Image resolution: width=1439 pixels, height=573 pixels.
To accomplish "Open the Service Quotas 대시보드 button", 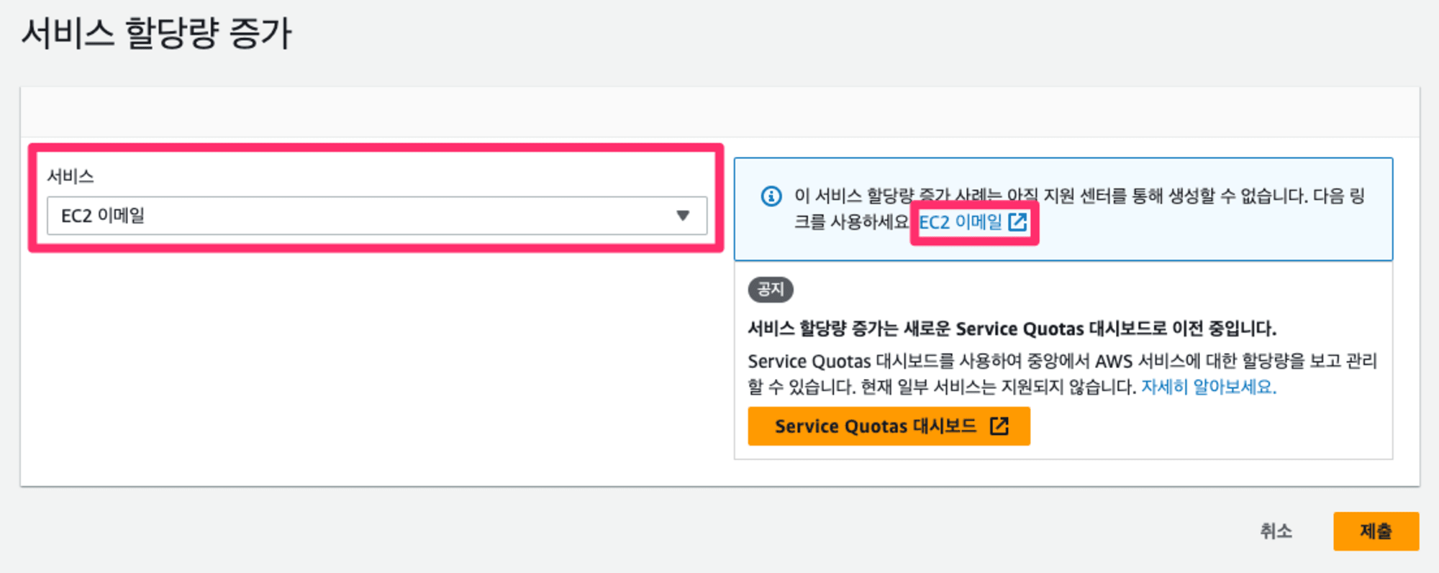I will pos(889,426).
